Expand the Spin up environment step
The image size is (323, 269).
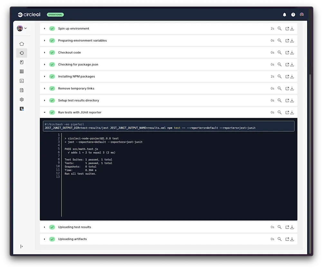(44, 28)
